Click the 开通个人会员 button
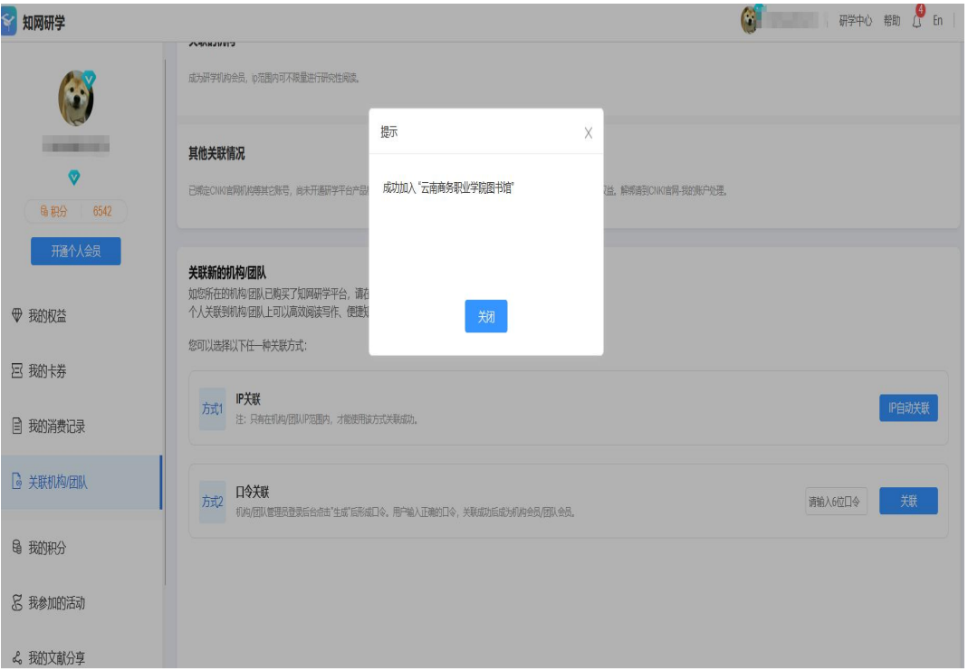The height and width of the screenshot is (671, 968). tap(75, 252)
